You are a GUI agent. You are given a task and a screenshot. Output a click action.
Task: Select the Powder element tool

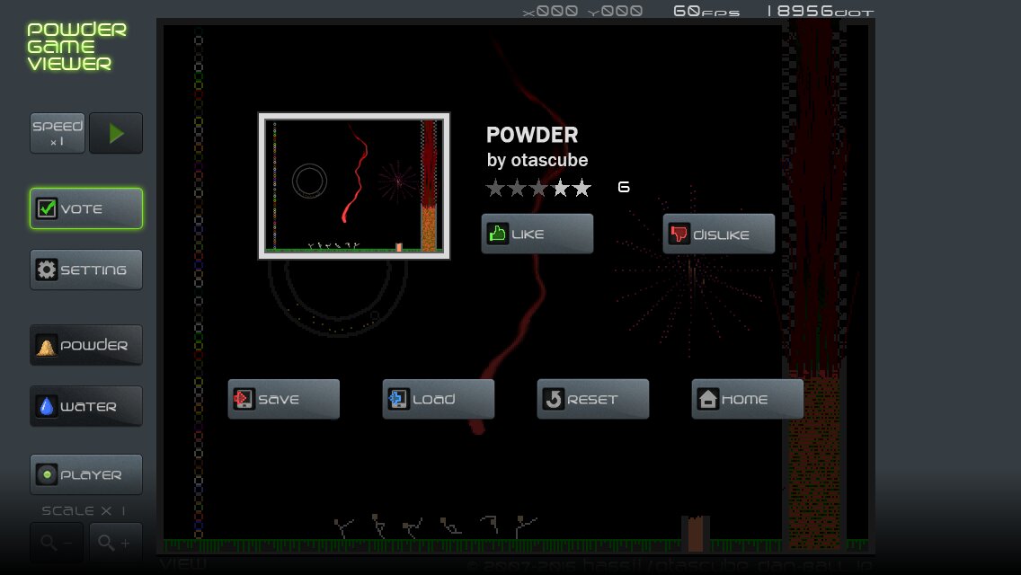click(86, 345)
